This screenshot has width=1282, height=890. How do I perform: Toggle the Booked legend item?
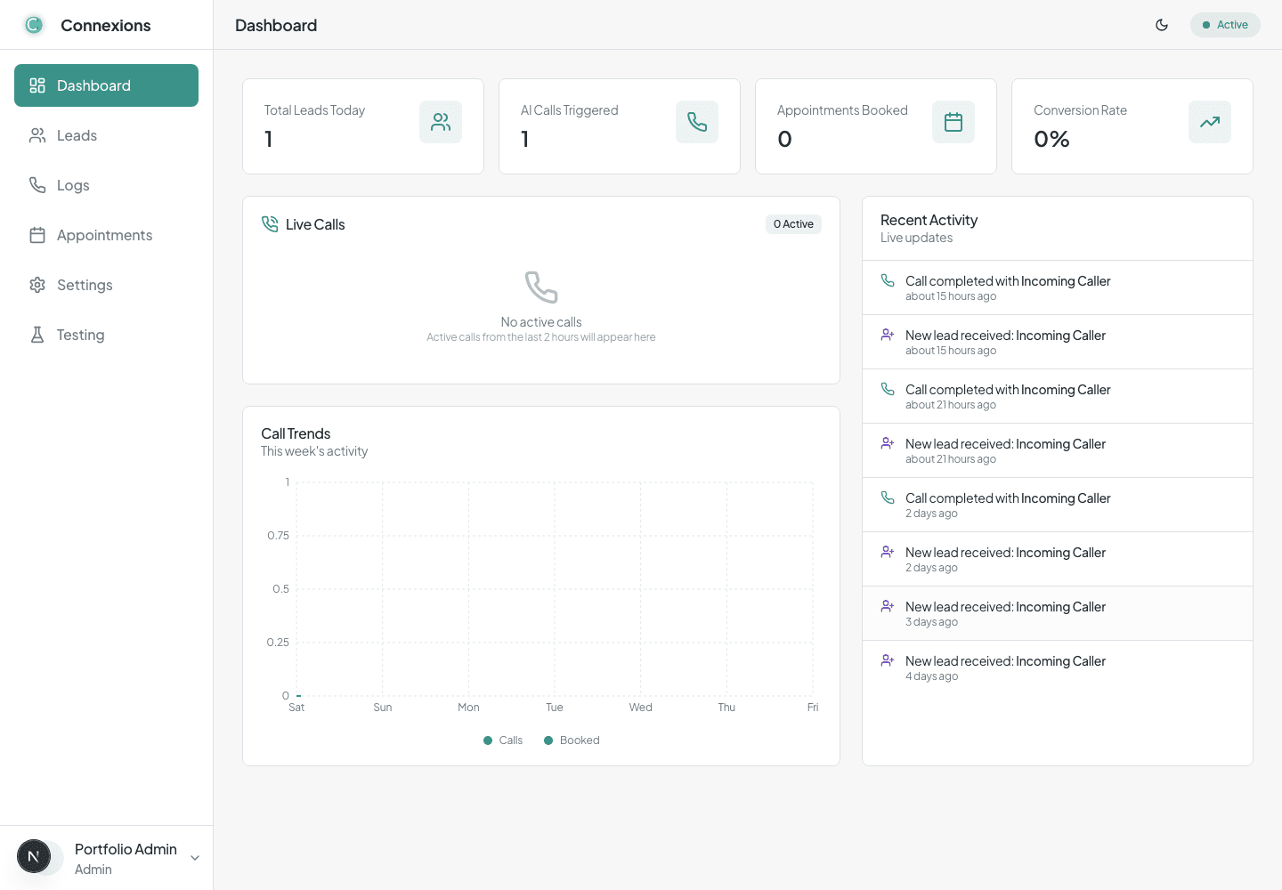point(572,740)
